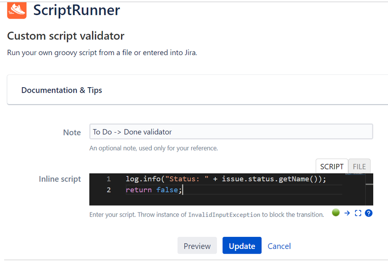
Task: Cancel editing the validator
Action: pyautogui.click(x=279, y=246)
